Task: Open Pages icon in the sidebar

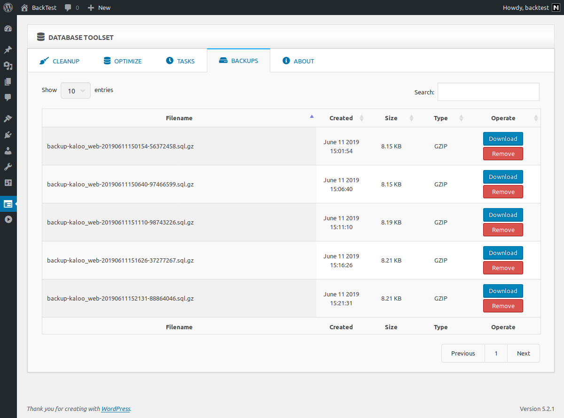Action: point(8,82)
